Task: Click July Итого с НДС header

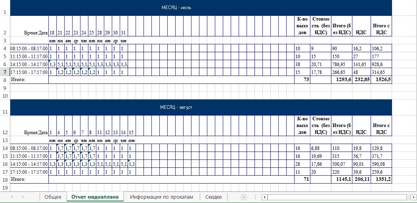Action: point(381,26)
